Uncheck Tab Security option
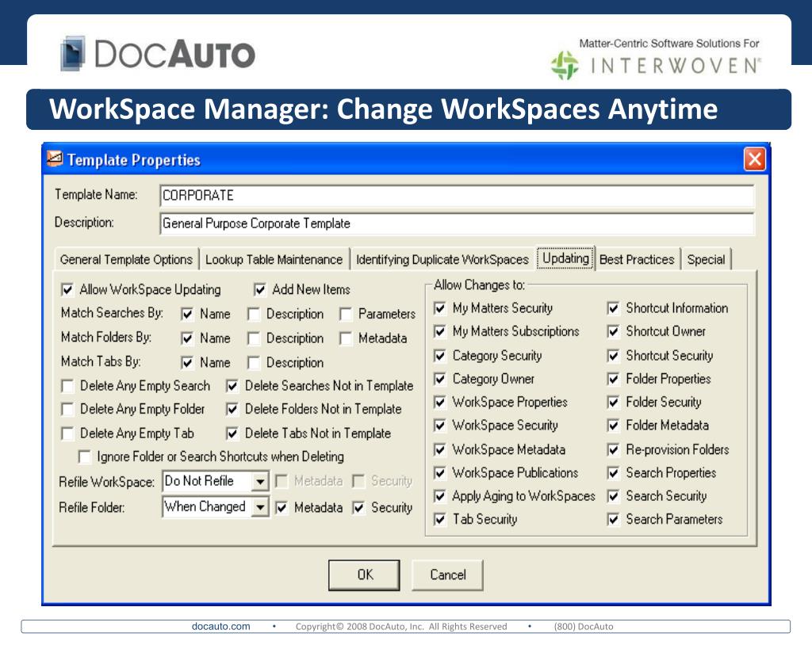This screenshot has width=812, height=649. pos(439,519)
